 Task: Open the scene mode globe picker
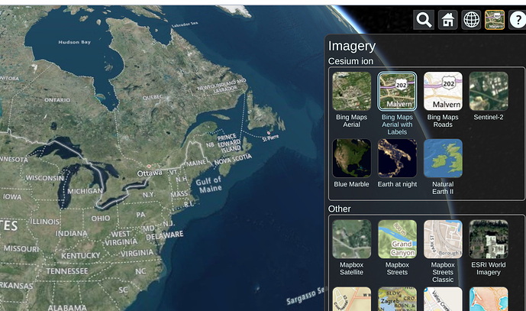(x=471, y=20)
